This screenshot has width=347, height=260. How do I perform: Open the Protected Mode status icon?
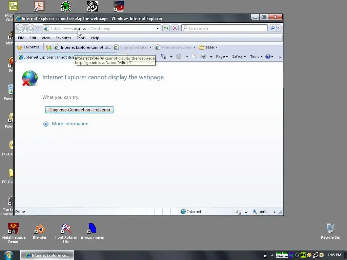(x=239, y=212)
